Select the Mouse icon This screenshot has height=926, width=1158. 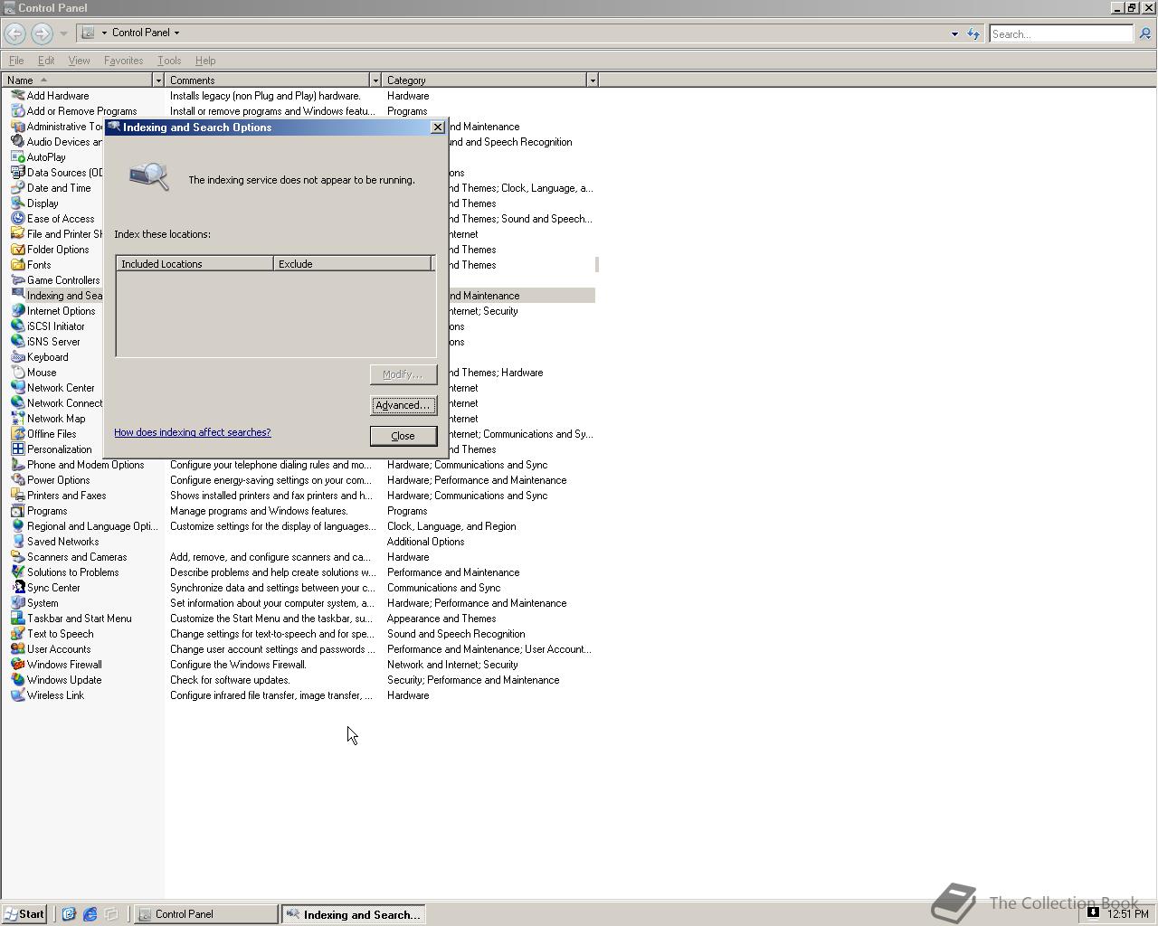pyautogui.click(x=18, y=373)
